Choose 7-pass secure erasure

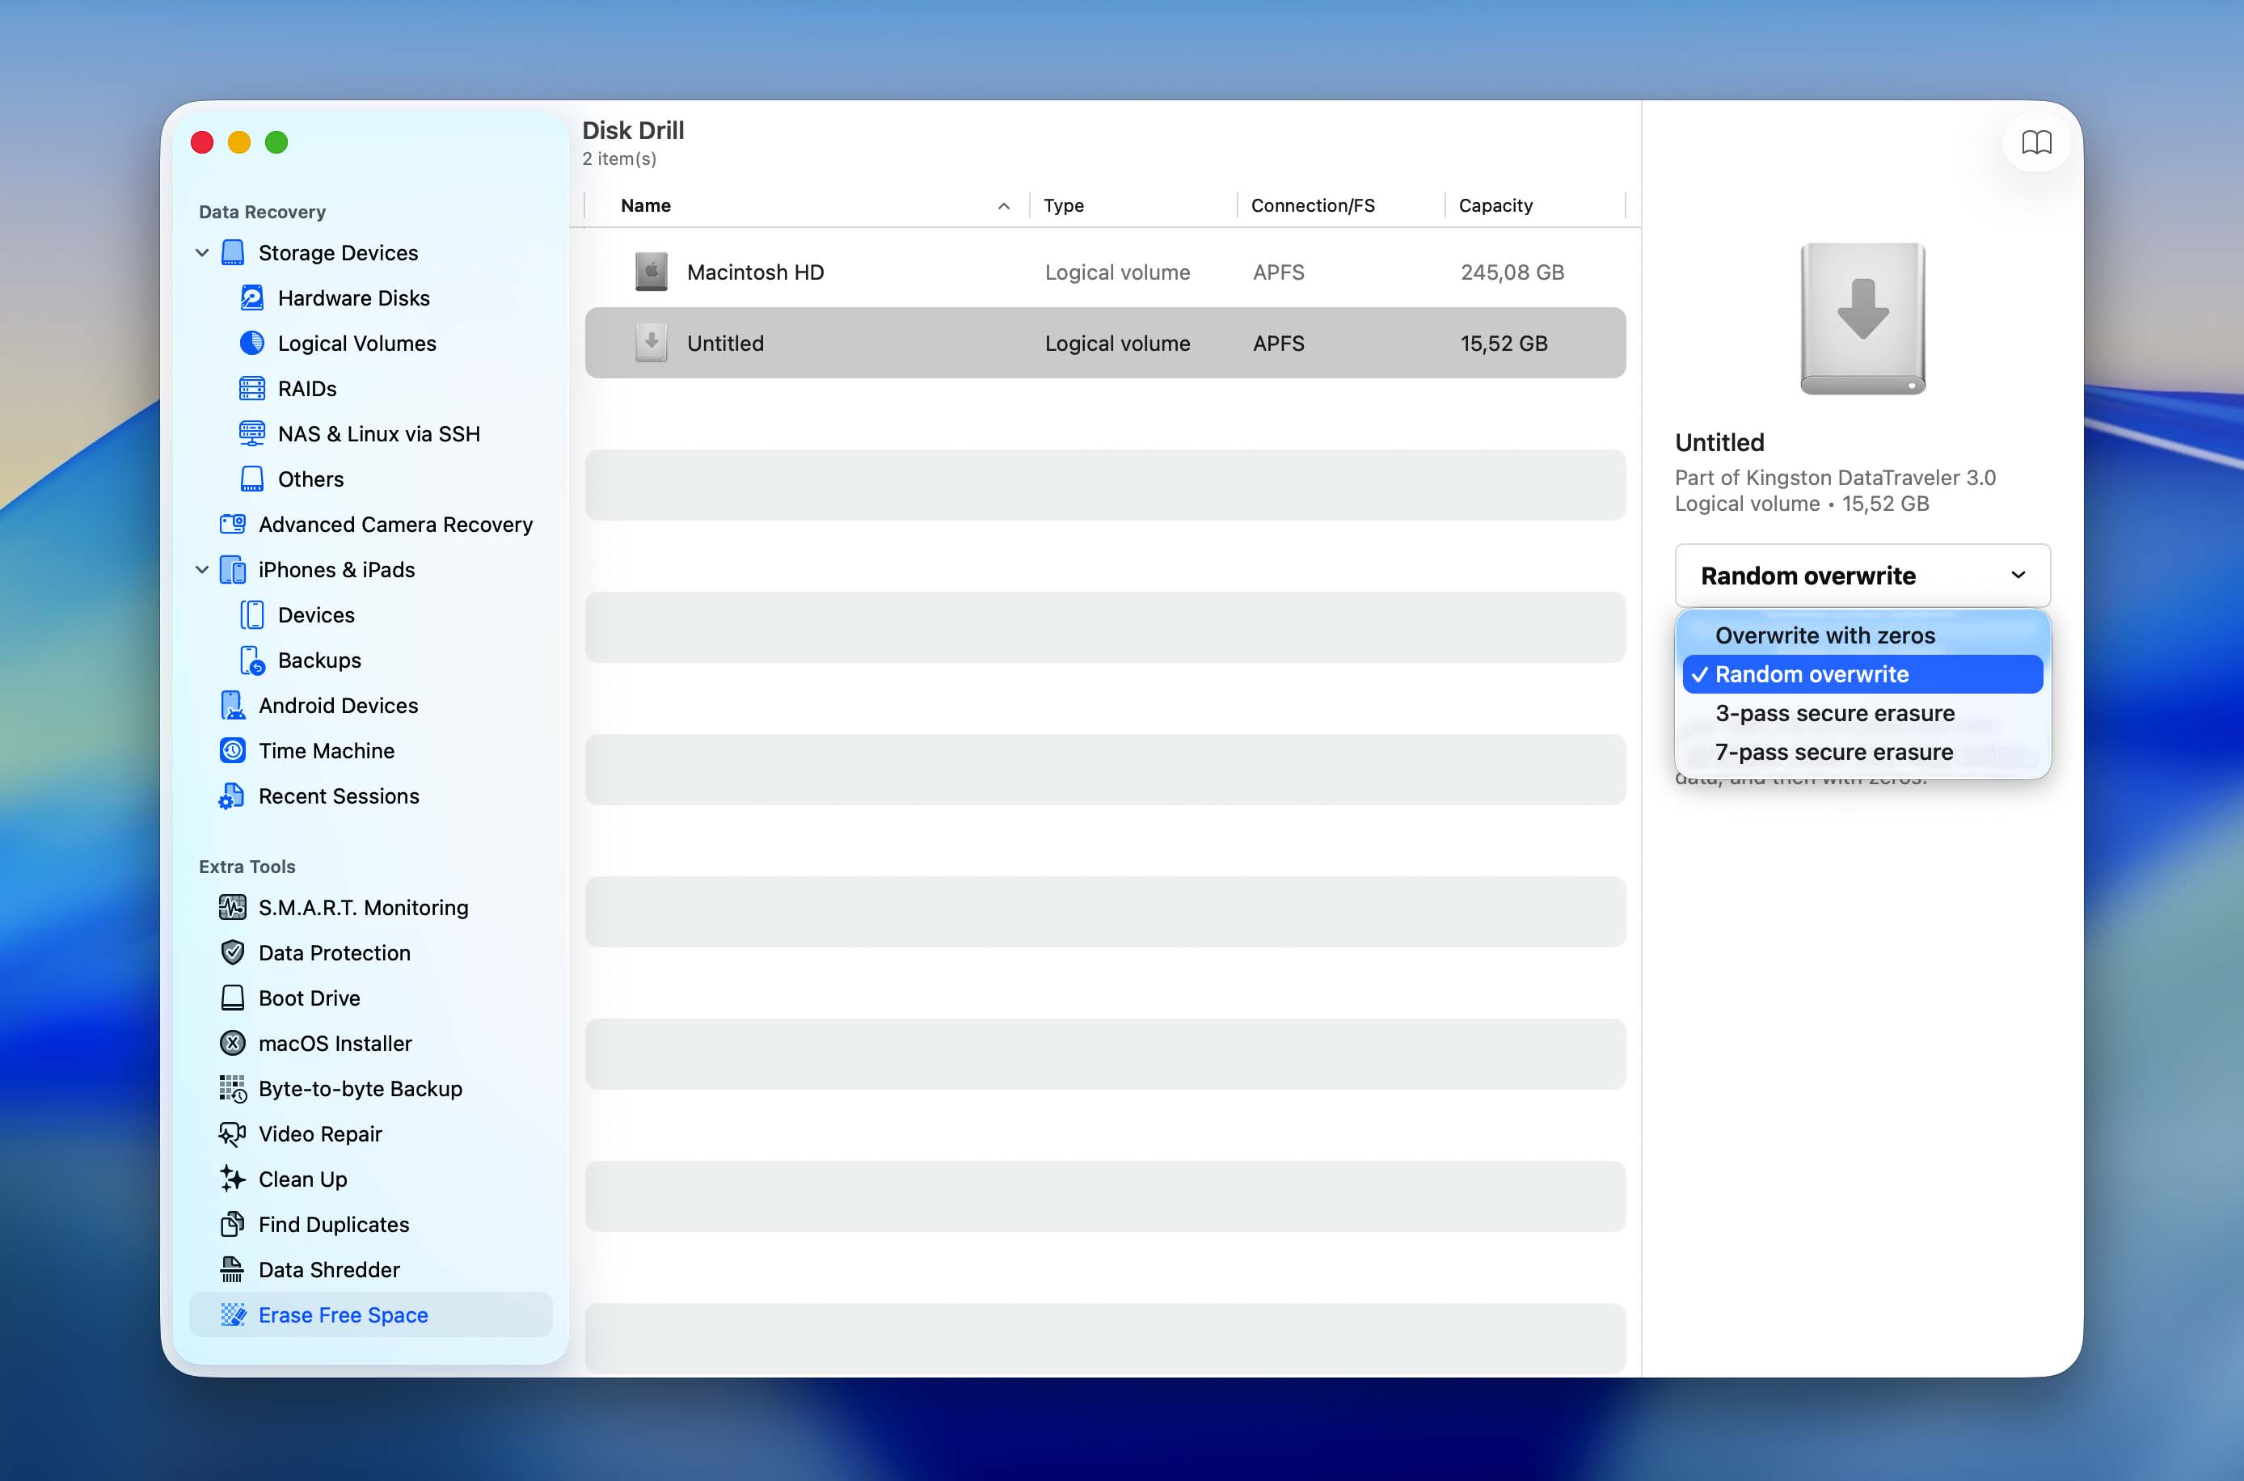click(x=1862, y=752)
